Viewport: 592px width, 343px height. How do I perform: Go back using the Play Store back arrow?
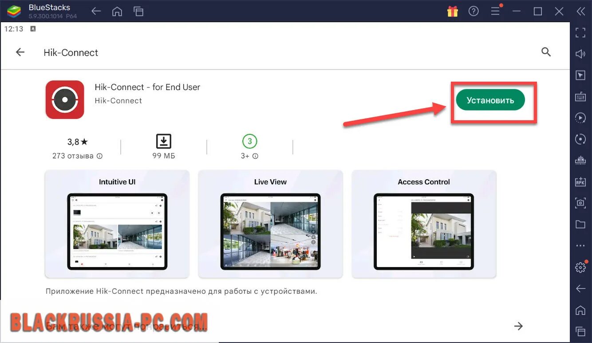[20, 52]
